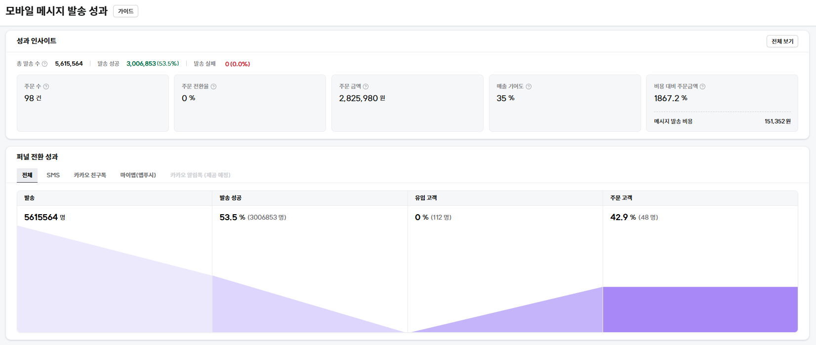Show info for 주문 금액 via help icon
This screenshot has width=816, height=345.
point(366,87)
